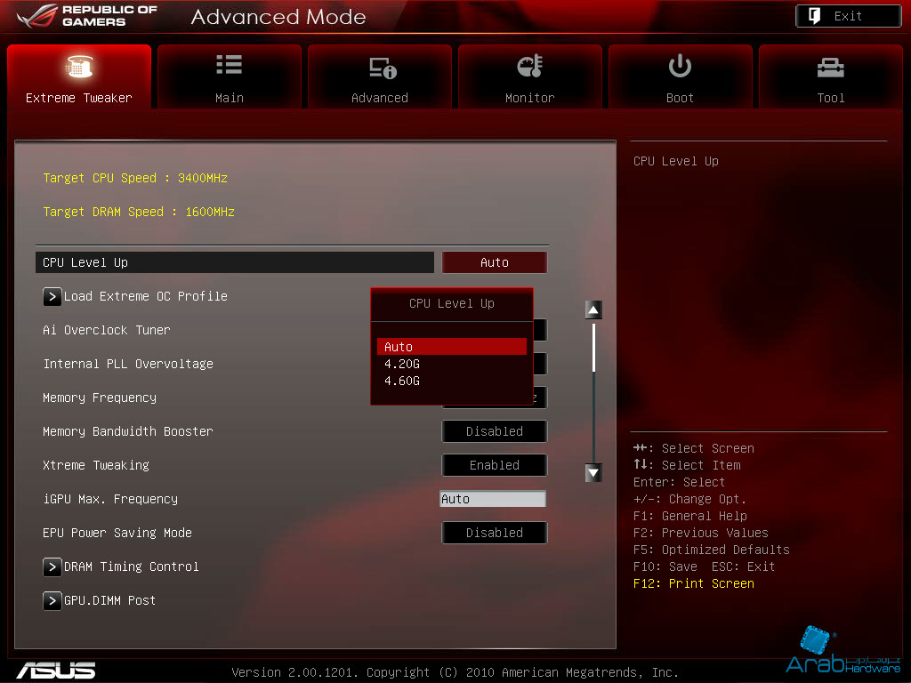This screenshot has width=911, height=683.
Task: Select iGPU Max. Frequency label
Action: click(110, 499)
